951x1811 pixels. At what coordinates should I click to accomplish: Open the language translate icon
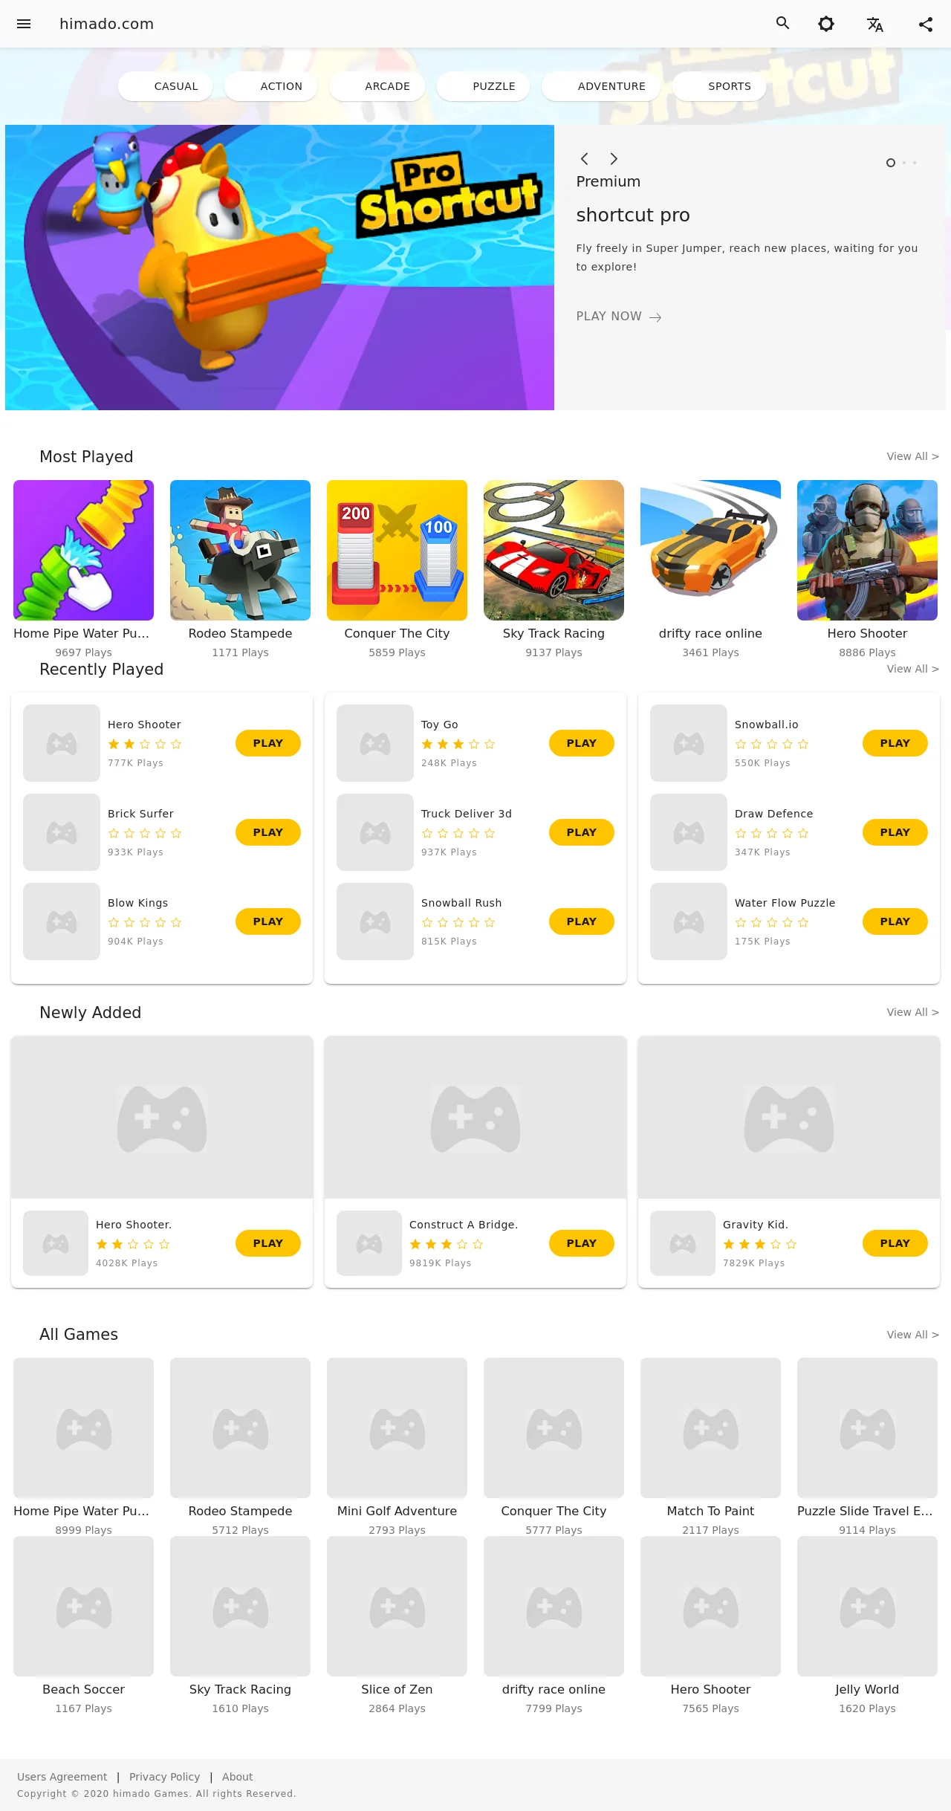tap(875, 24)
